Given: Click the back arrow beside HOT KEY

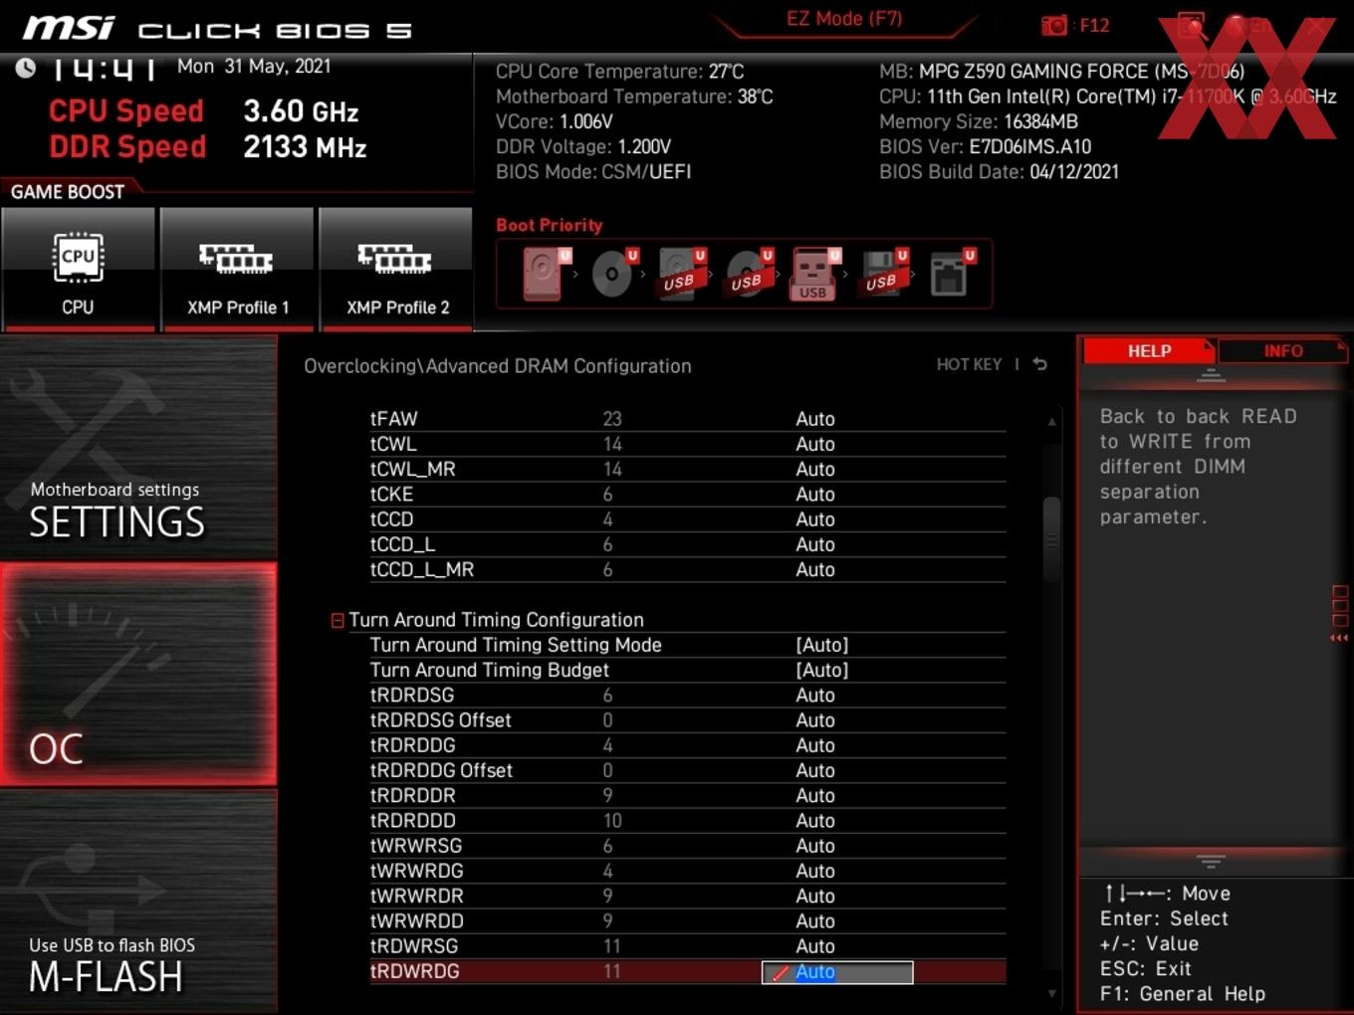Looking at the screenshot, I should point(1040,364).
